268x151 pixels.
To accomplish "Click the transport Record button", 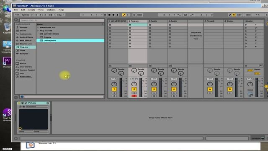I will (x=113, y=15).
